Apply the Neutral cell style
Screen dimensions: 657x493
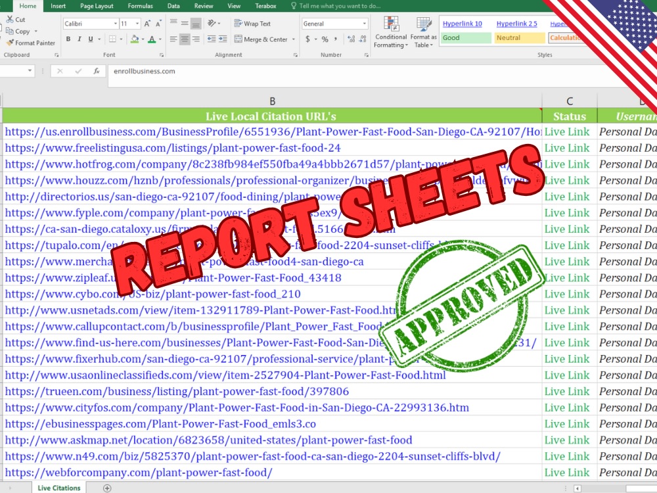pos(520,37)
